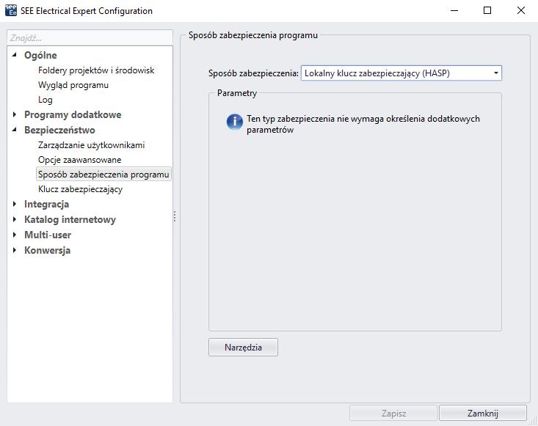Open Klucz zabezpieczający item
The height and width of the screenshot is (426, 538).
[x=80, y=189]
